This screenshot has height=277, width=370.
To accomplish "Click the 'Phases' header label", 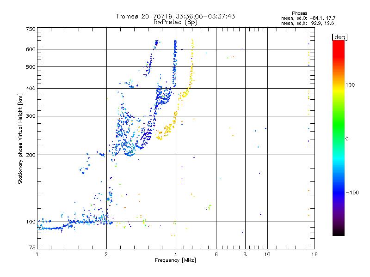I will (x=299, y=13).
